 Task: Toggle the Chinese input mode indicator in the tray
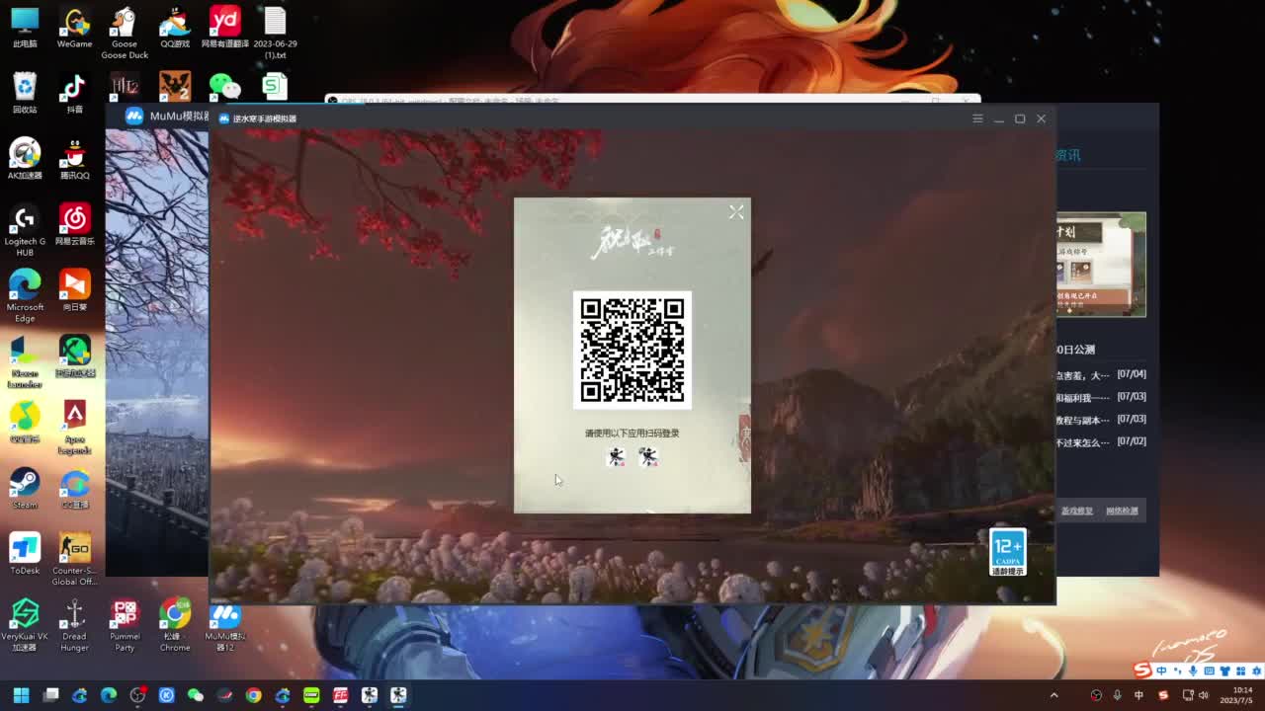coord(1138,695)
